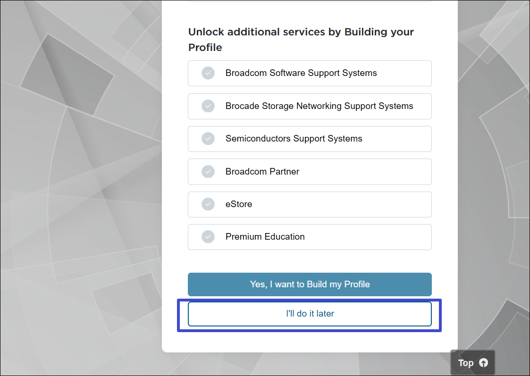Select the Brocade Storage Networking Support Systems label
530x376 pixels.
point(319,106)
